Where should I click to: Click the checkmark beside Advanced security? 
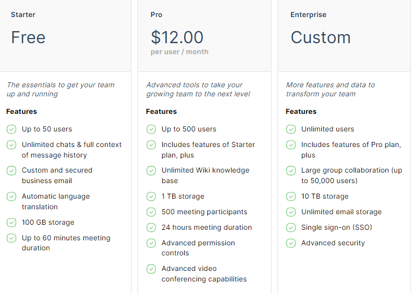[291, 243]
